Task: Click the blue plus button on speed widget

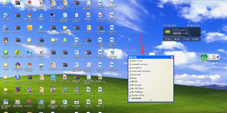Action: click(x=218, y=57)
